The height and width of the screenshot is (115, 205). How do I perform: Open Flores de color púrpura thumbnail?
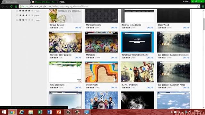(65, 42)
